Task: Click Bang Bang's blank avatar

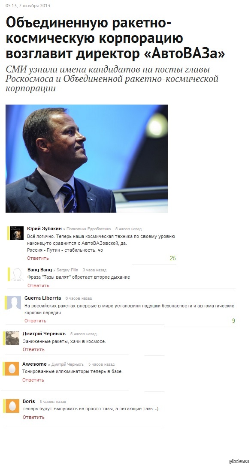Action: click(17, 274)
